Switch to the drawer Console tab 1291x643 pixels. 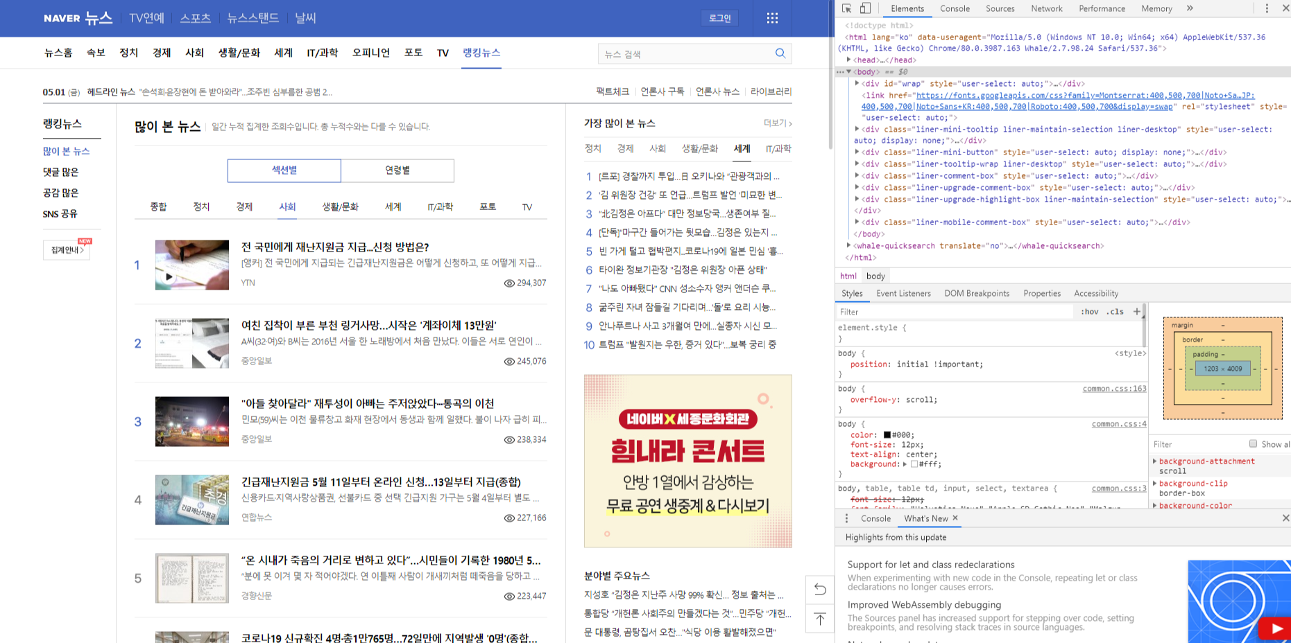tap(875, 518)
